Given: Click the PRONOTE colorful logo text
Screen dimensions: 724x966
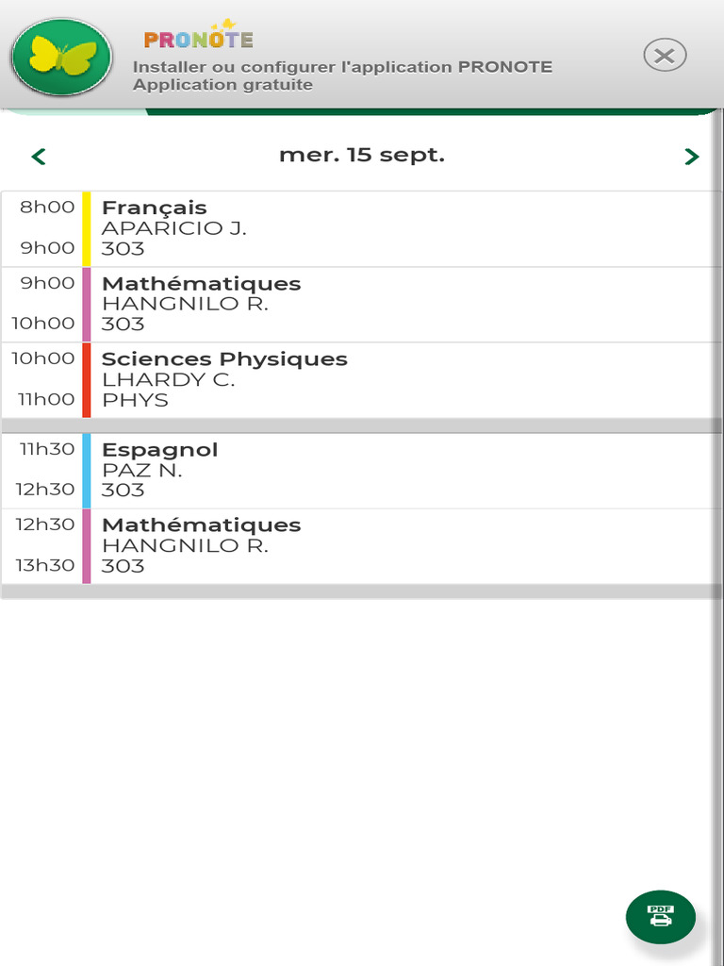Looking at the screenshot, I should (198, 39).
